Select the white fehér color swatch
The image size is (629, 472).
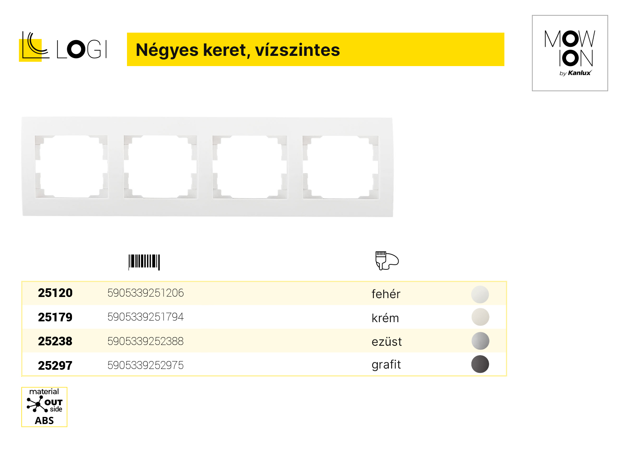pos(480,294)
